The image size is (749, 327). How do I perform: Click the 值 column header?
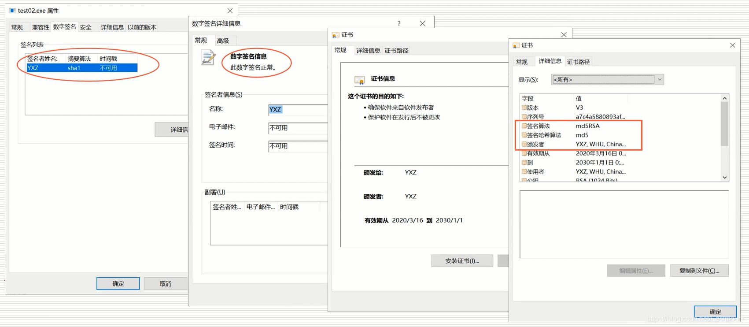pos(601,98)
